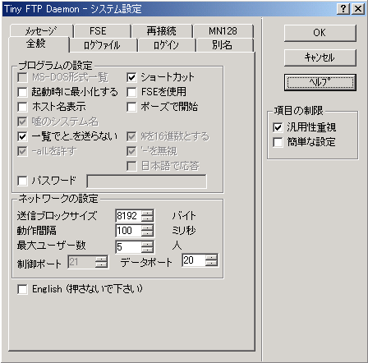Click the キャンセル button
The height and width of the screenshot is (363, 368).
pos(320,57)
